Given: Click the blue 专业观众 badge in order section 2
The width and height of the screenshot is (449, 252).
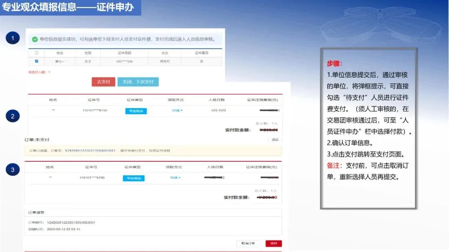Looking at the screenshot, I should coord(136,111).
